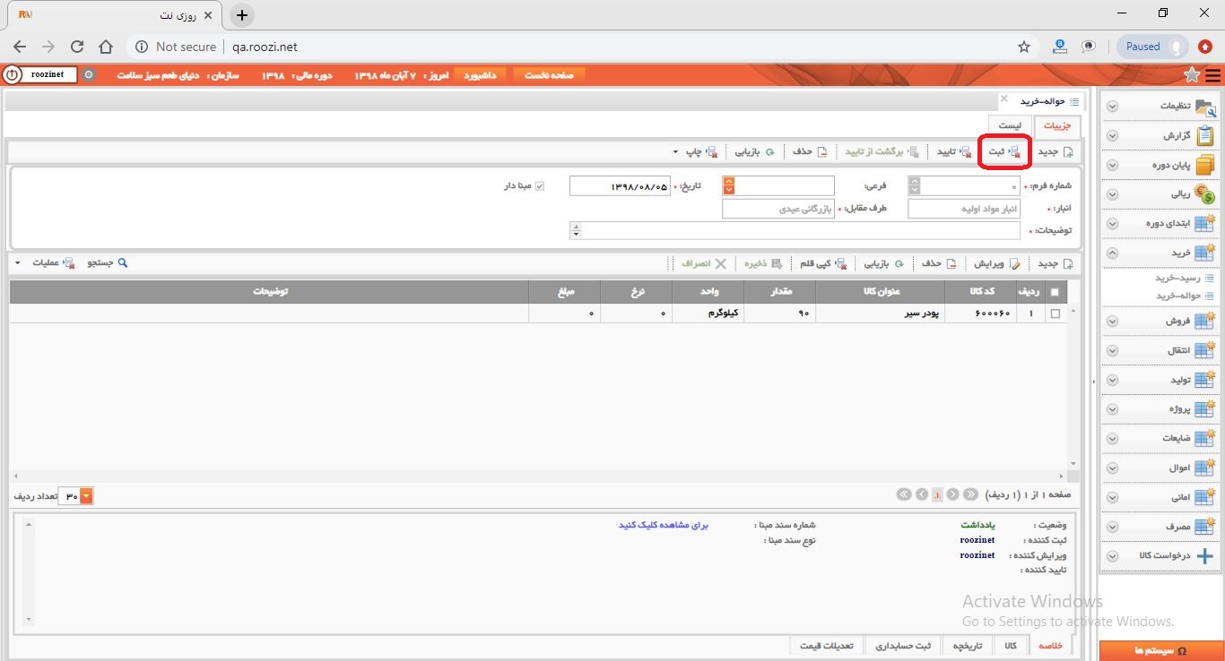Open the سیستم ها button at bottom

pos(1161,651)
